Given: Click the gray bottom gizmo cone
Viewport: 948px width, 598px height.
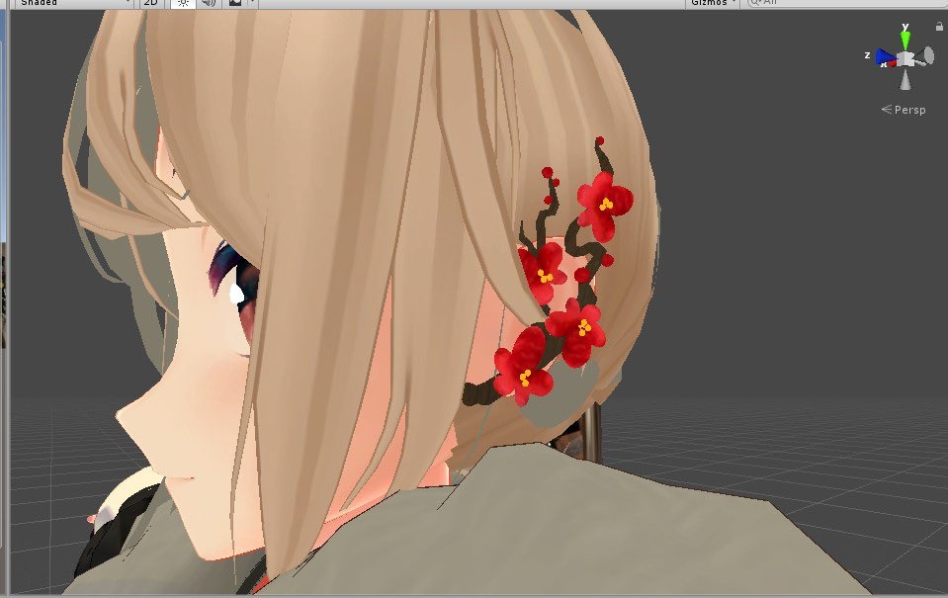Looking at the screenshot, I should (x=905, y=80).
